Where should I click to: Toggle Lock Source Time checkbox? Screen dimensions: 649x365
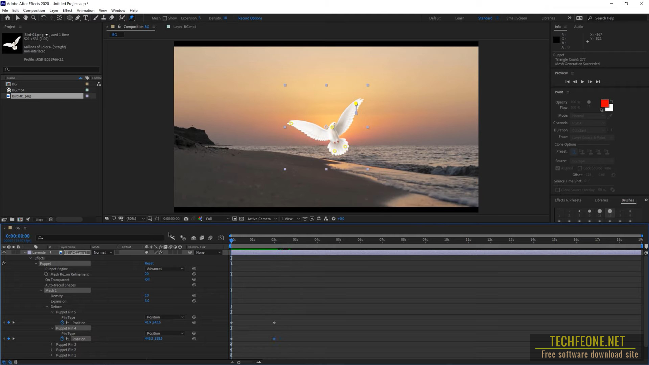coord(580,168)
